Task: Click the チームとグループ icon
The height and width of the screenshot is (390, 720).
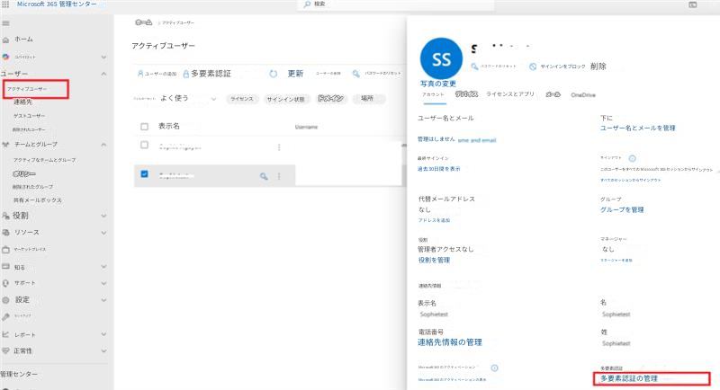Action: [x=6, y=145]
